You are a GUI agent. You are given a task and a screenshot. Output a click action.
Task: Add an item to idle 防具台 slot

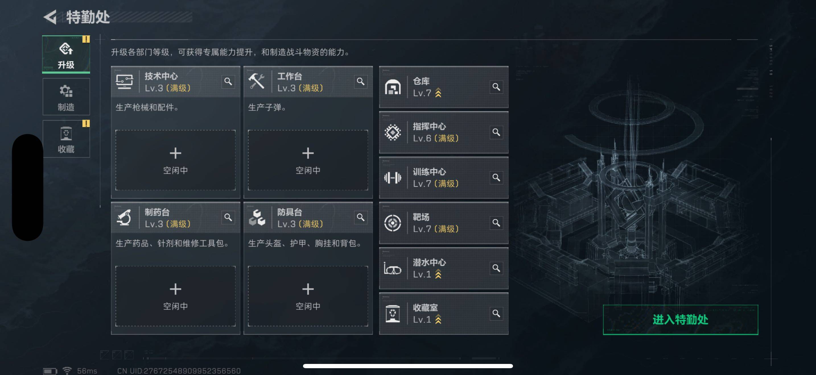pyautogui.click(x=308, y=296)
